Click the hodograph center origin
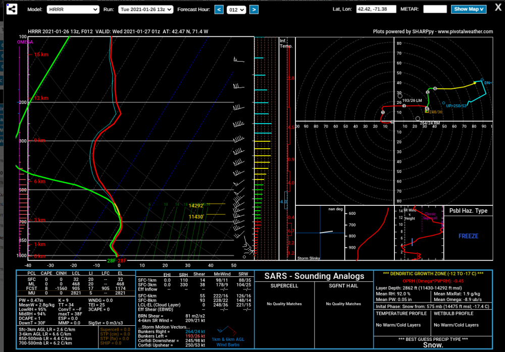The image size is (505, 352). click(x=394, y=122)
